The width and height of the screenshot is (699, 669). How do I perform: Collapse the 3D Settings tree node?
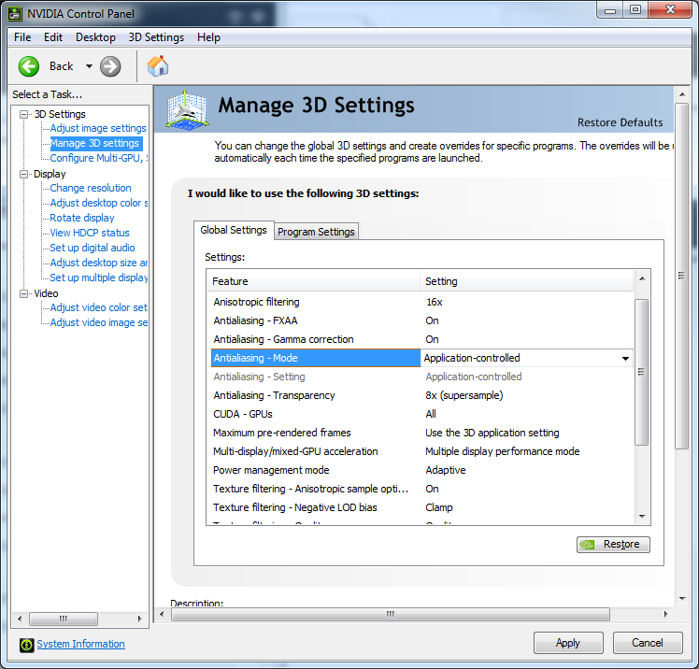(x=23, y=115)
